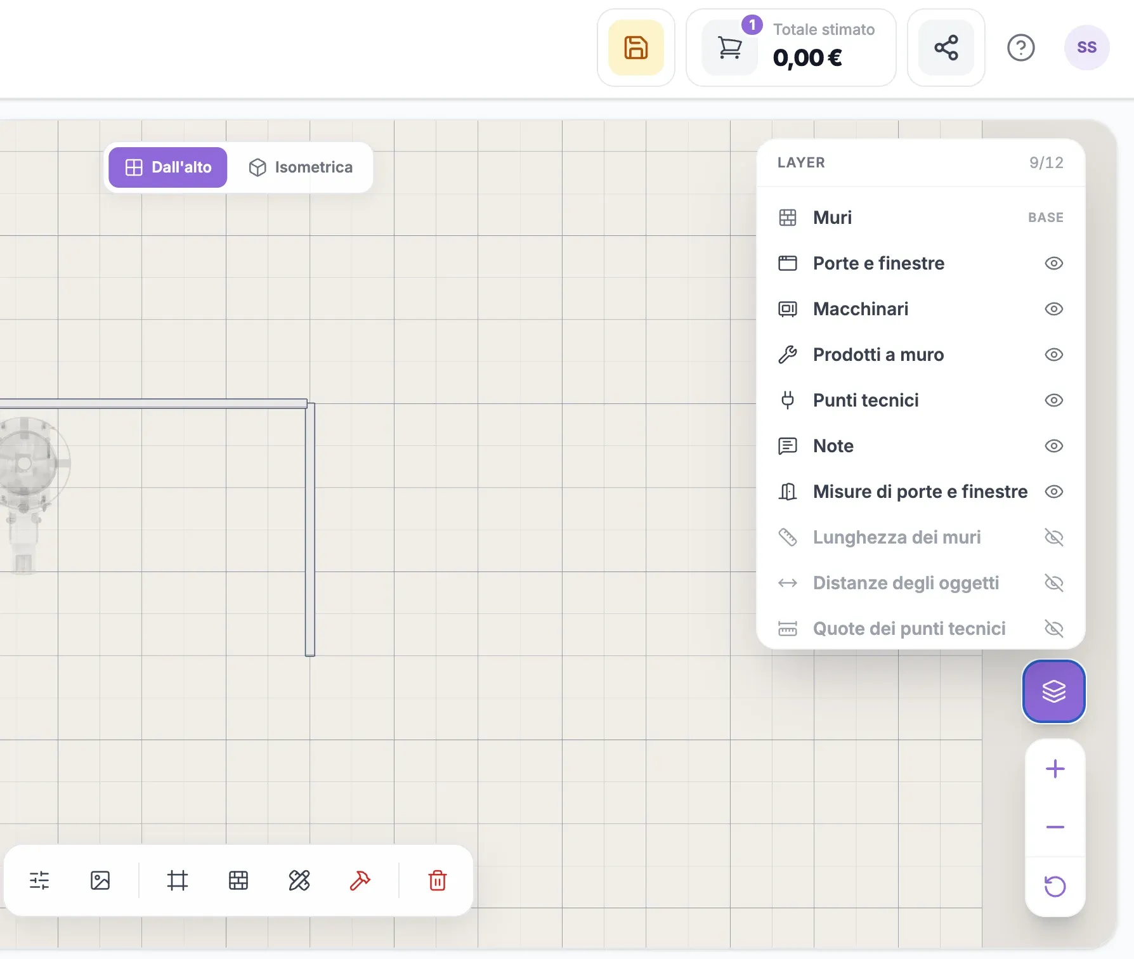Hide the Prodotti a muro layer
The height and width of the screenshot is (959, 1134).
tap(1053, 355)
